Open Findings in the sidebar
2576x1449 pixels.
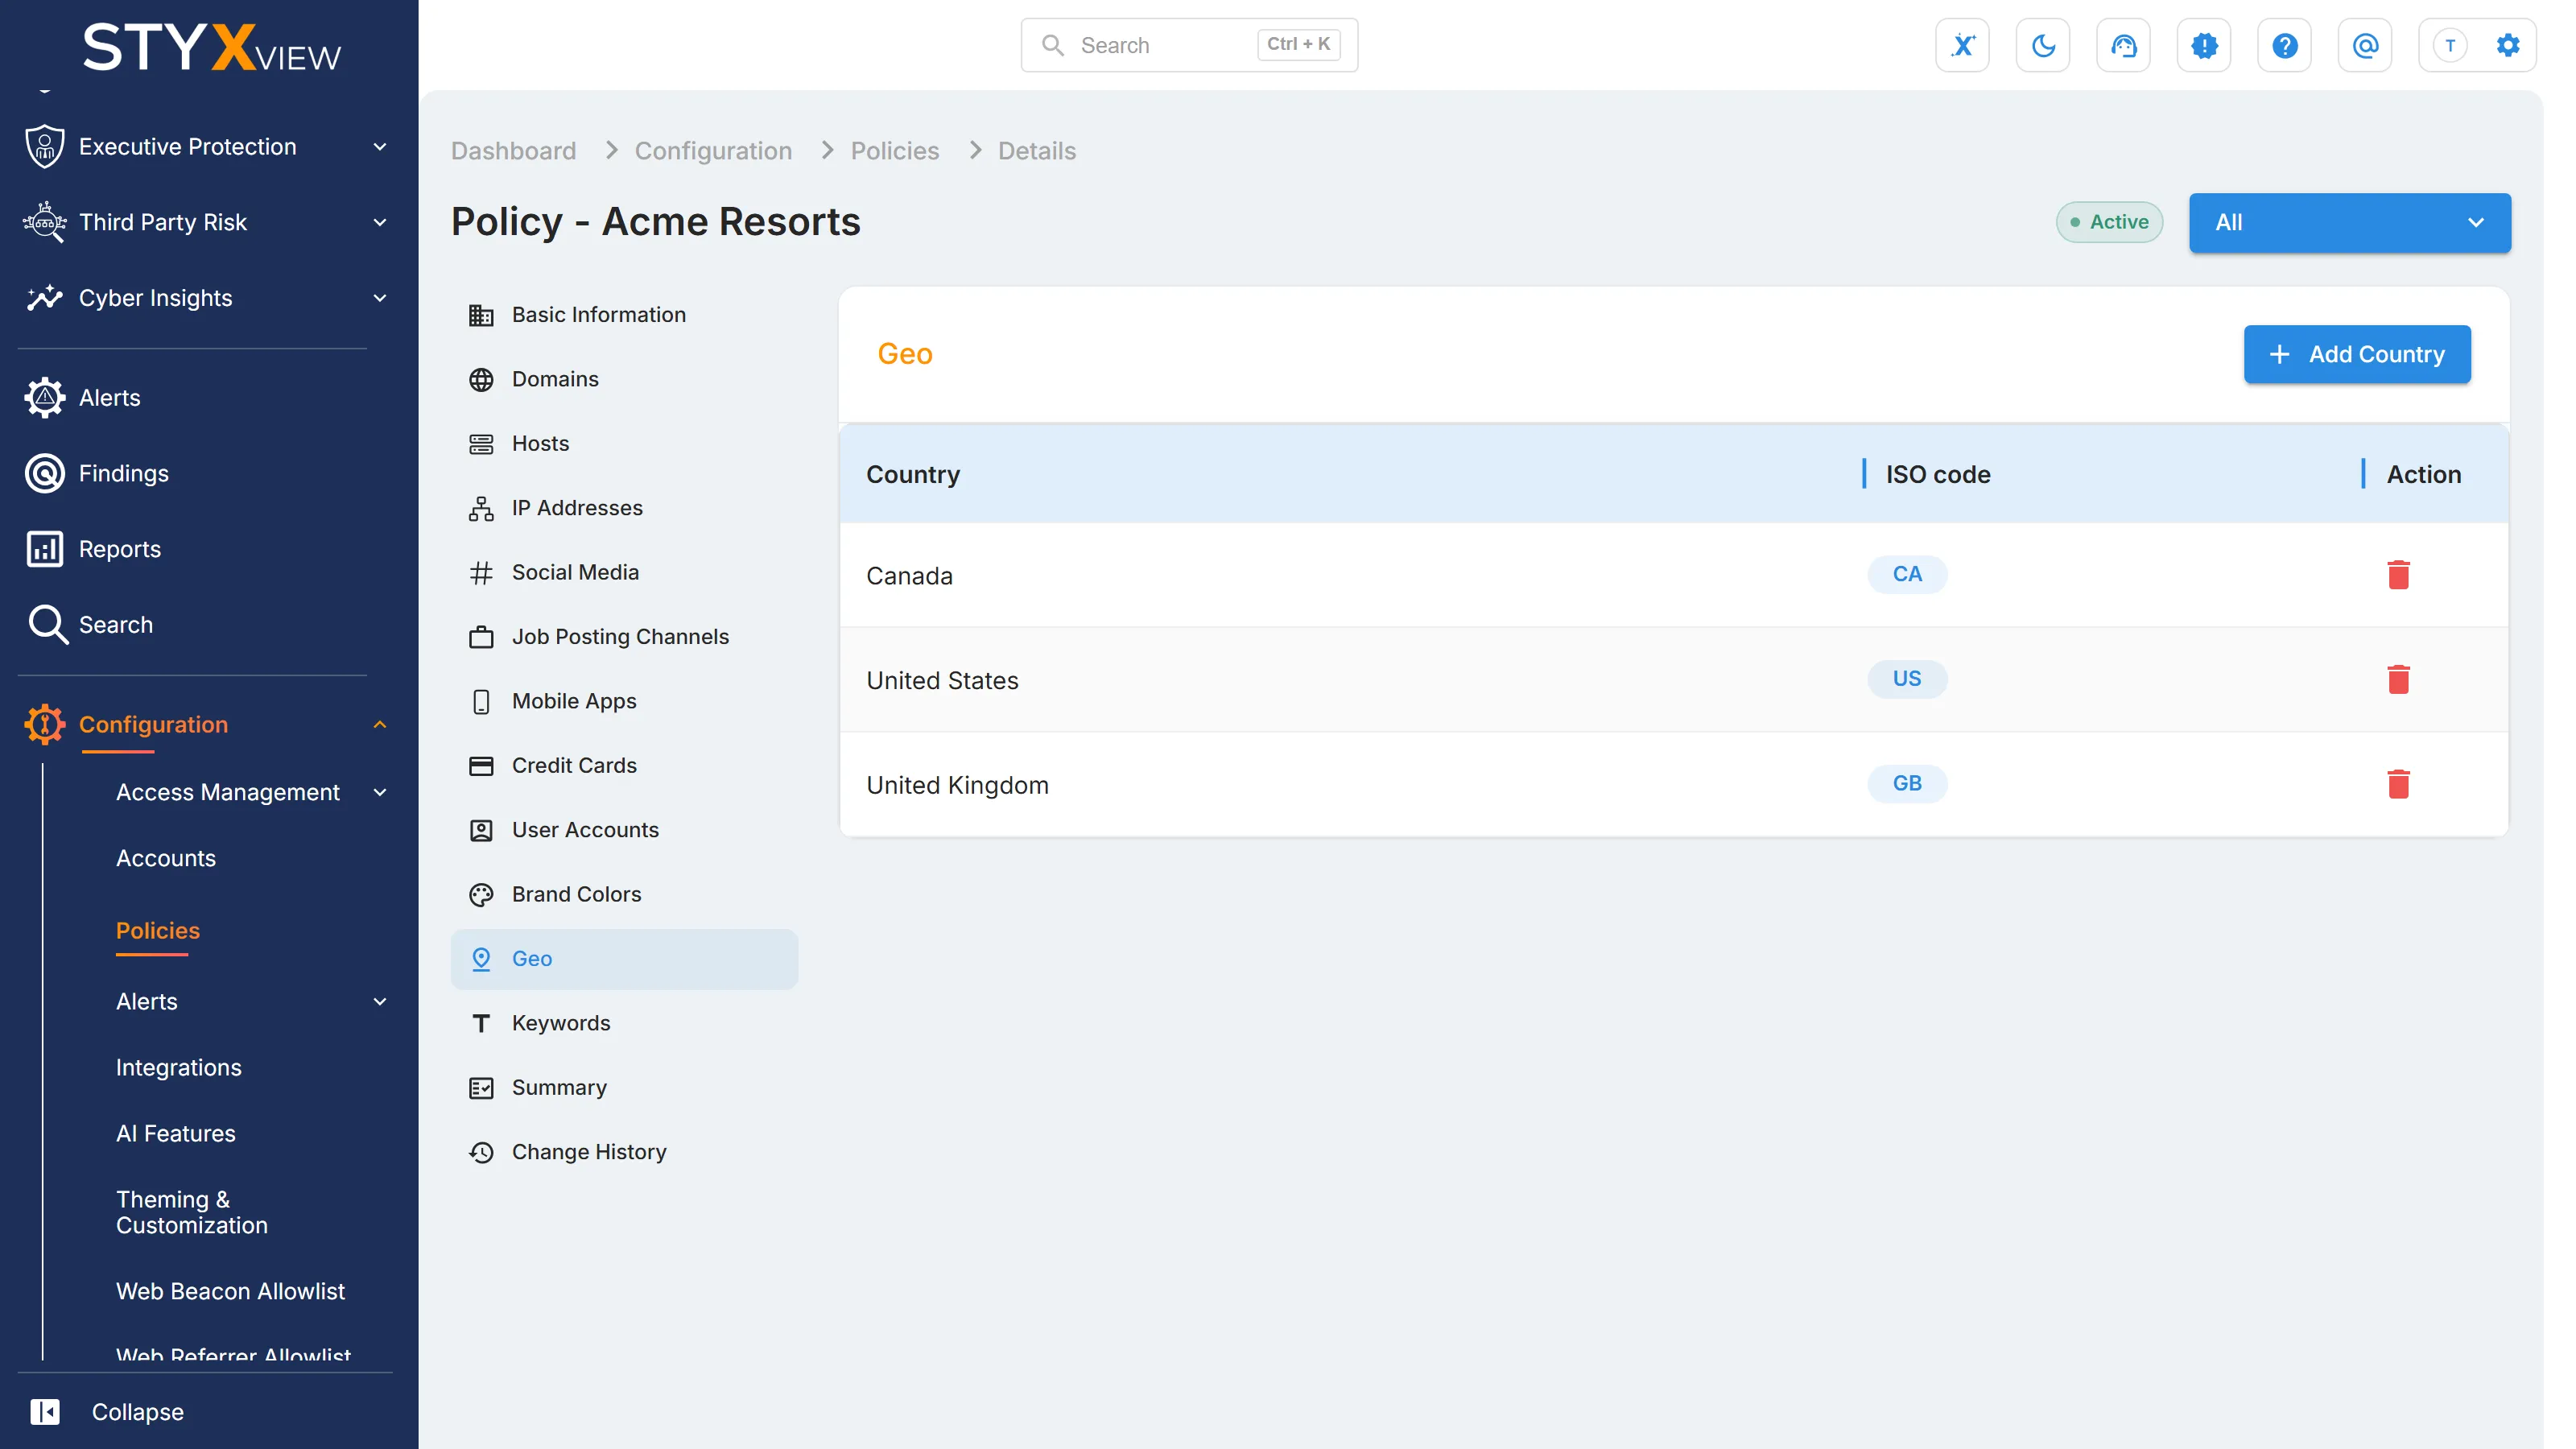click(x=123, y=473)
